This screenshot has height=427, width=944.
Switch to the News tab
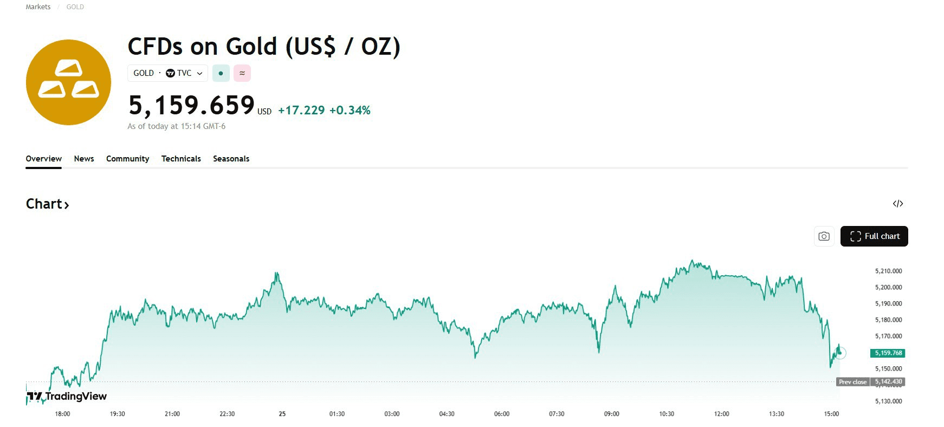coord(84,159)
